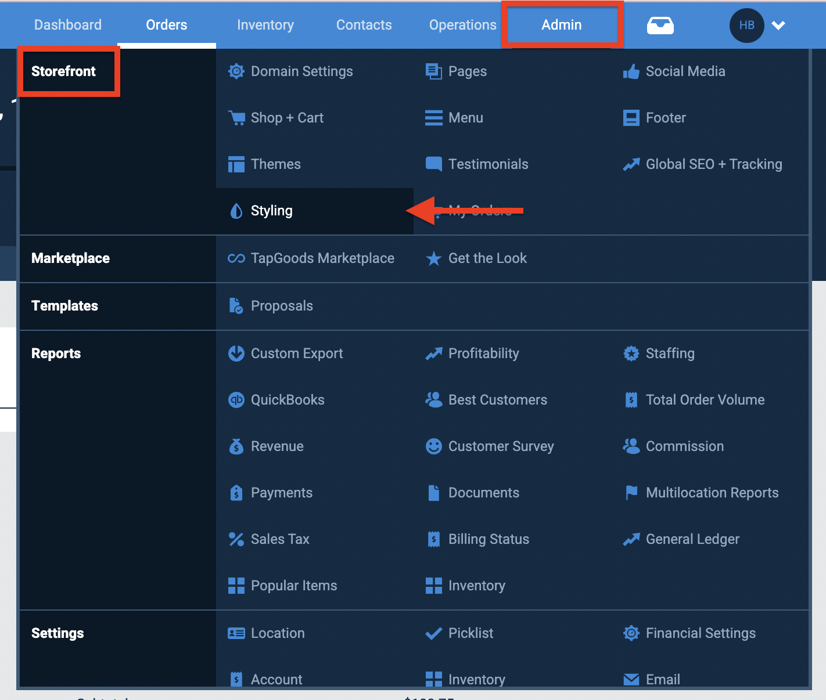The image size is (826, 700).
Task: Expand the user account chevron
Action: click(778, 26)
